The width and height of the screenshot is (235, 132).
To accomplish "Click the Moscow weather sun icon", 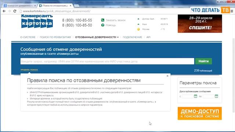I will [138, 29].
